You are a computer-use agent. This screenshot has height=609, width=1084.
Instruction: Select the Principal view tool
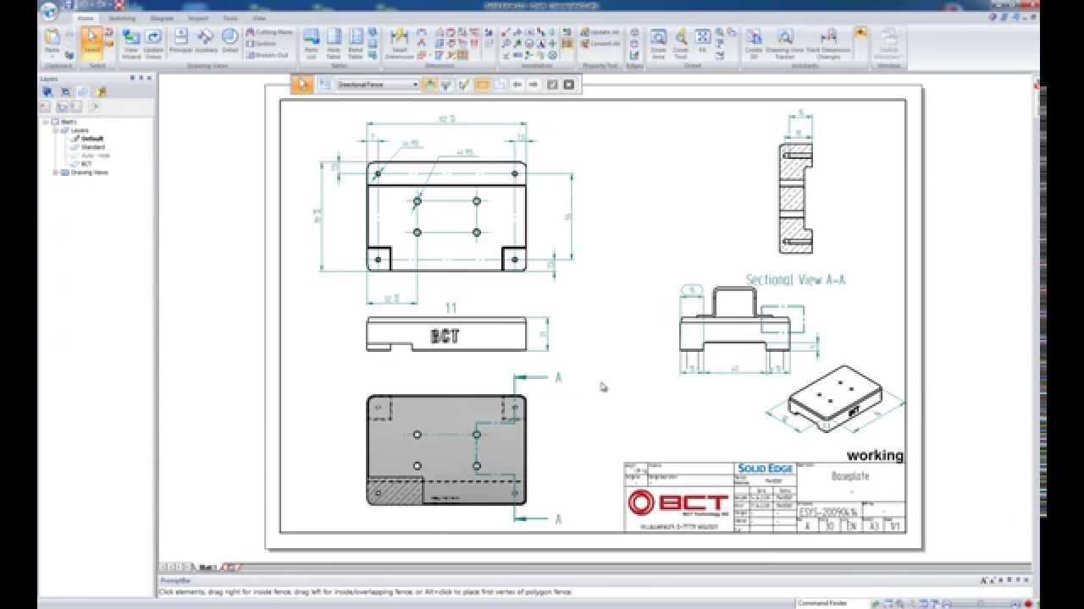[x=180, y=41]
